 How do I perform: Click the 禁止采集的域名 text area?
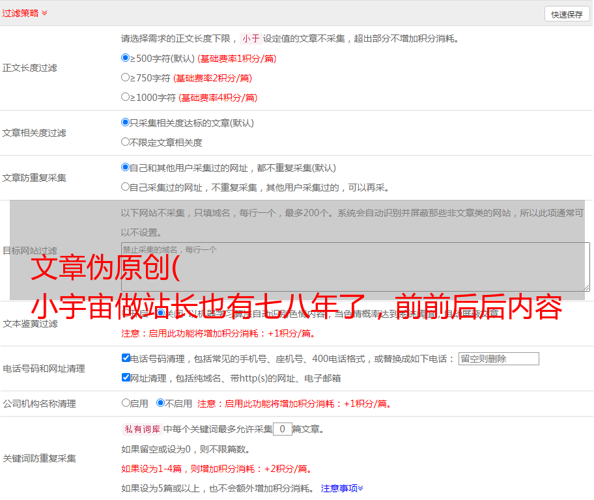[x=355, y=266]
